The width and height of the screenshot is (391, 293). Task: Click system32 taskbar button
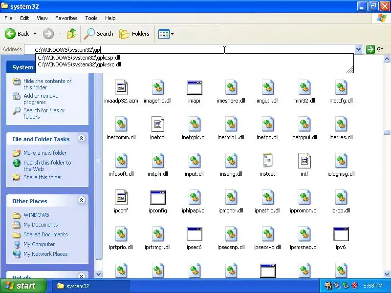pos(91,286)
